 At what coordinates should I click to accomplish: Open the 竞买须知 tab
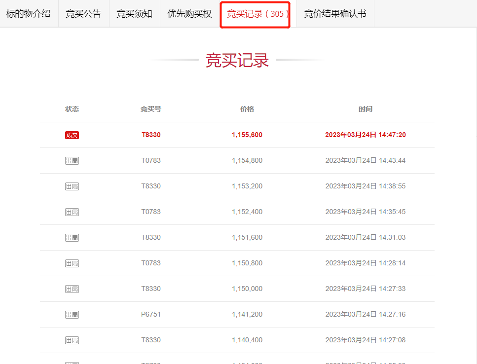pyautogui.click(x=134, y=14)
